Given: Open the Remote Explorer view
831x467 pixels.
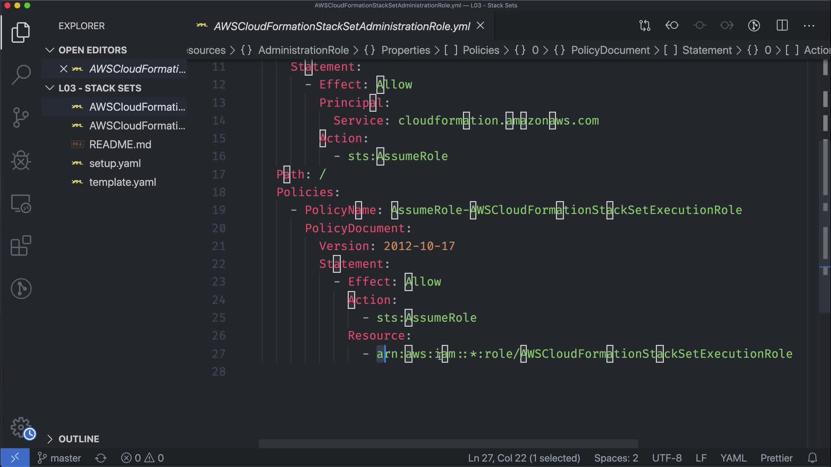Looking at the screenshot, I should pos(21,203).
